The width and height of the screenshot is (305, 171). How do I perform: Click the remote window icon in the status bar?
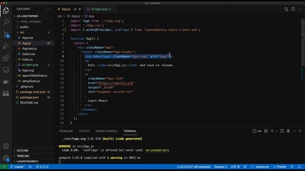coord(4,167)
